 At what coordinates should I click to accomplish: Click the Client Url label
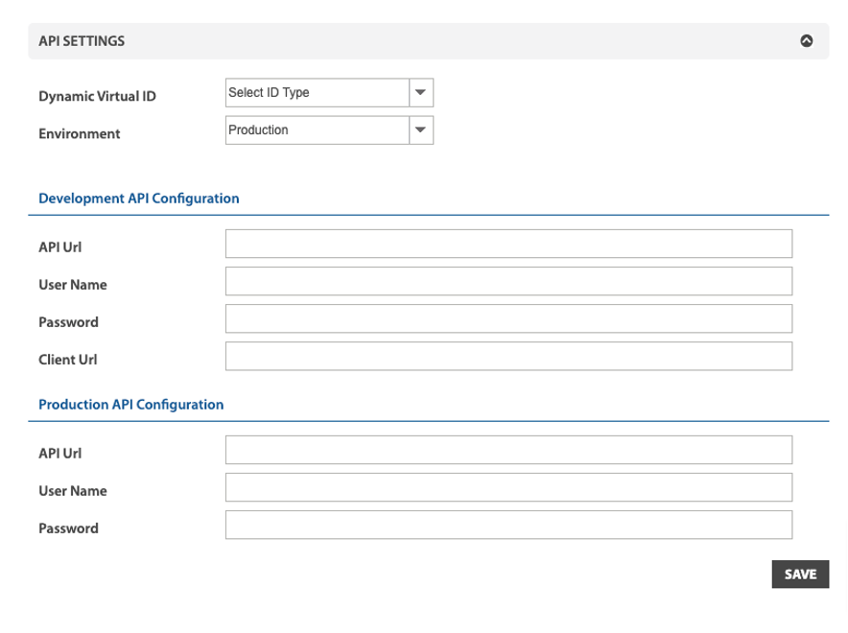pos(67,360)
